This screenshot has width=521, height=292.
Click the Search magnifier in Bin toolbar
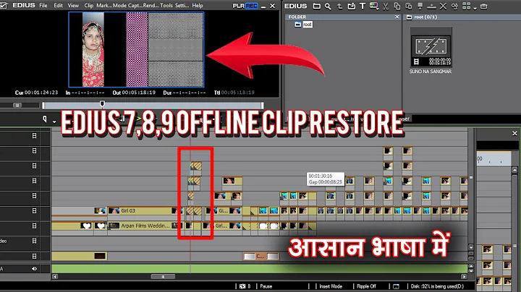328,6
